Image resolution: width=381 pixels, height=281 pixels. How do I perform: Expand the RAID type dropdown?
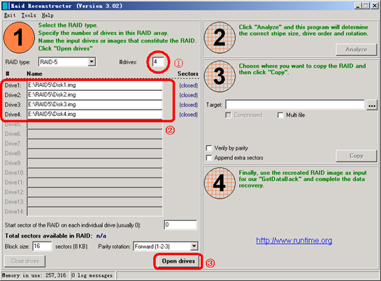(92, 62)
